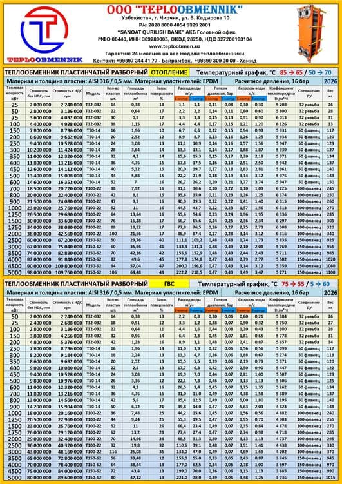Click the heat exchange area 57,04 cell

pos(135,266)
